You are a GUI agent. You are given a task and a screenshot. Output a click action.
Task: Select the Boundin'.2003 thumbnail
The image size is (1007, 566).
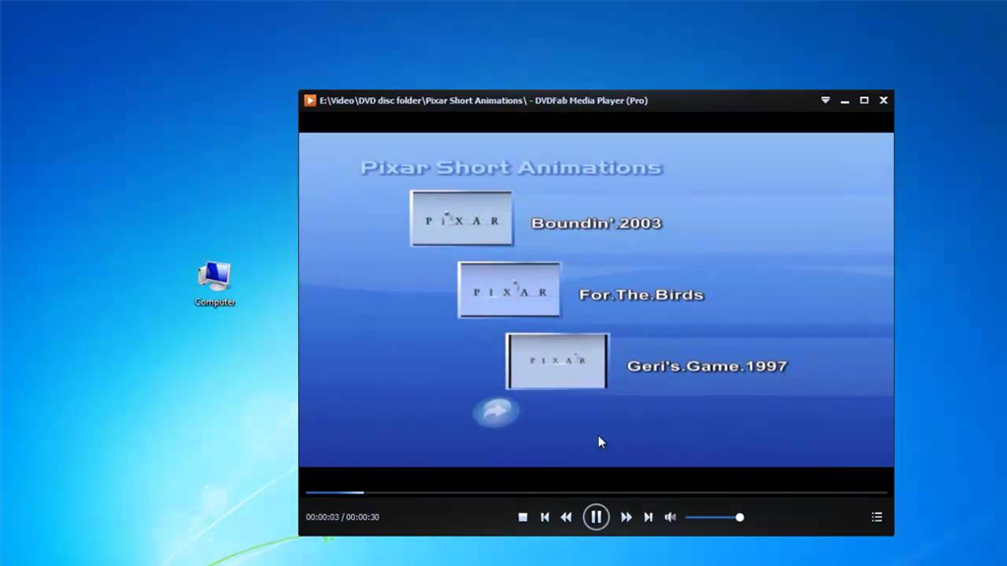(x=462, y=218)
